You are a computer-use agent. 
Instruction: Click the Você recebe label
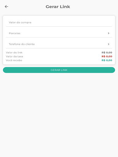click(14, 60)
